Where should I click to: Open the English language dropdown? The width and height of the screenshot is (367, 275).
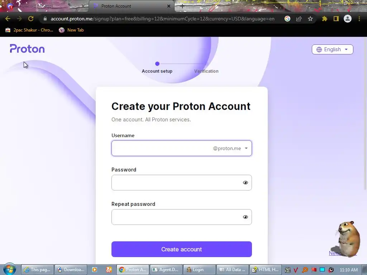pyautogui.click(x=332, y=49)
